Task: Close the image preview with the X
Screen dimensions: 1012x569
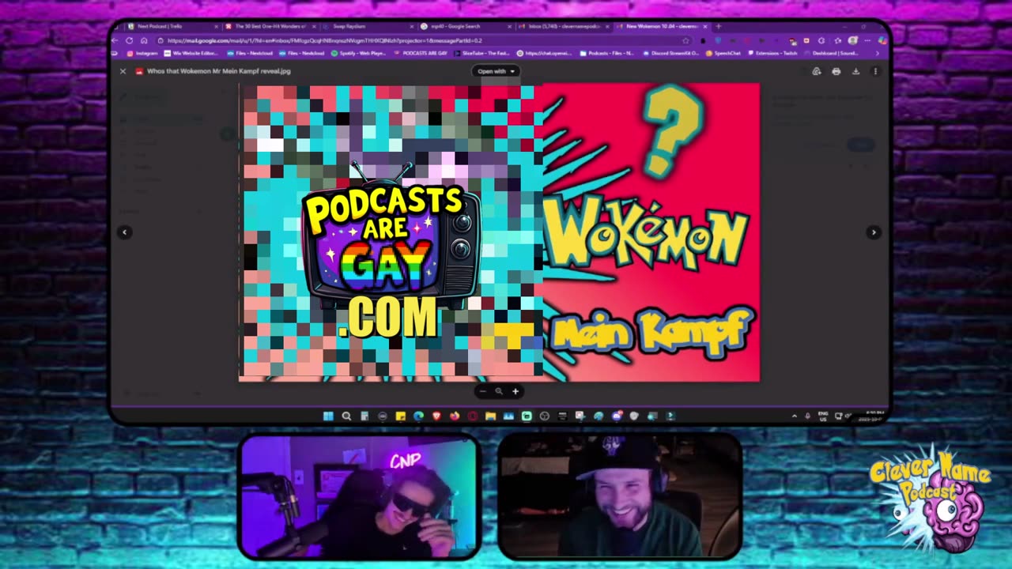Action: (x=123, y=71)
